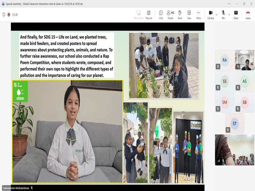Click the classroom video tile
This screenshot has width=255, height=191.
[x=235, y=150]
